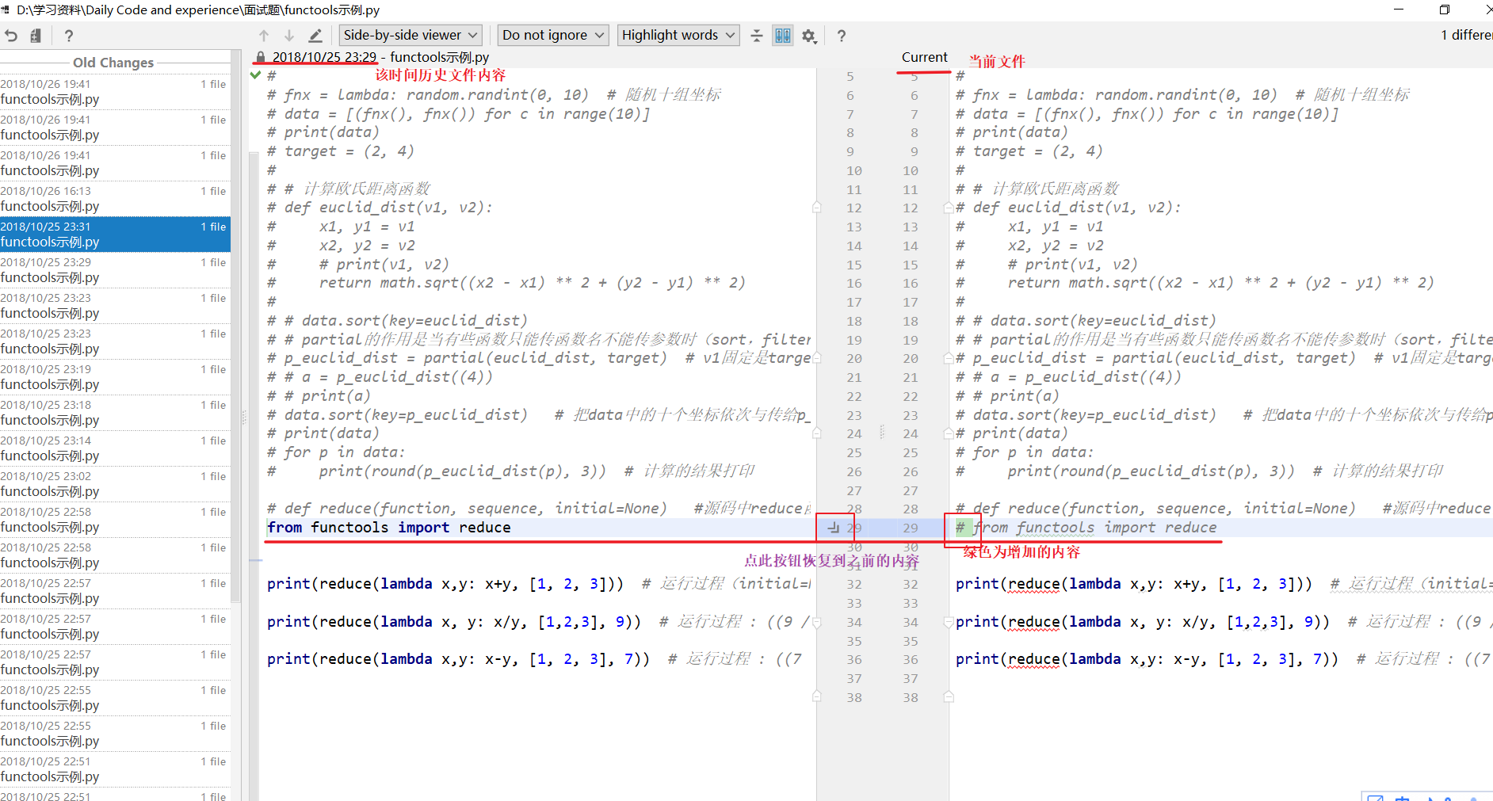Open the diff settings gear icon
1493x801 pixels.
tap(809, 35)
